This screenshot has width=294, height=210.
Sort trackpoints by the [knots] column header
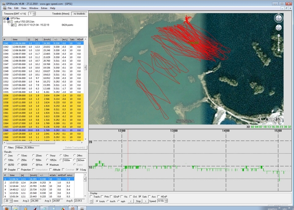47,39
